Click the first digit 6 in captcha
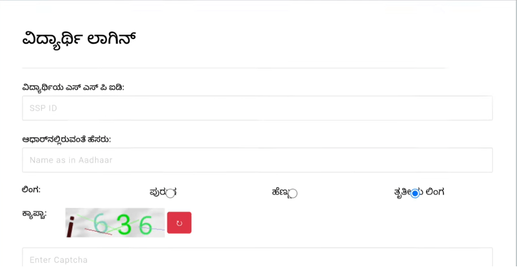The height and width of the screenshot is (268, 517). pos(101,223)
